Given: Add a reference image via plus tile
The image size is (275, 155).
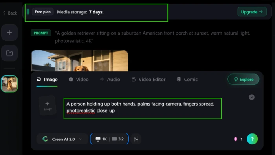Looking at the screenshot, I should [x=48, y=106].
